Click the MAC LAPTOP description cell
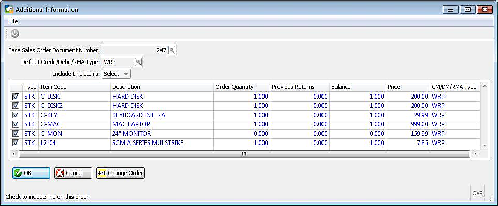Viewport: 498px width, 206px height. (x=162, y=124)
